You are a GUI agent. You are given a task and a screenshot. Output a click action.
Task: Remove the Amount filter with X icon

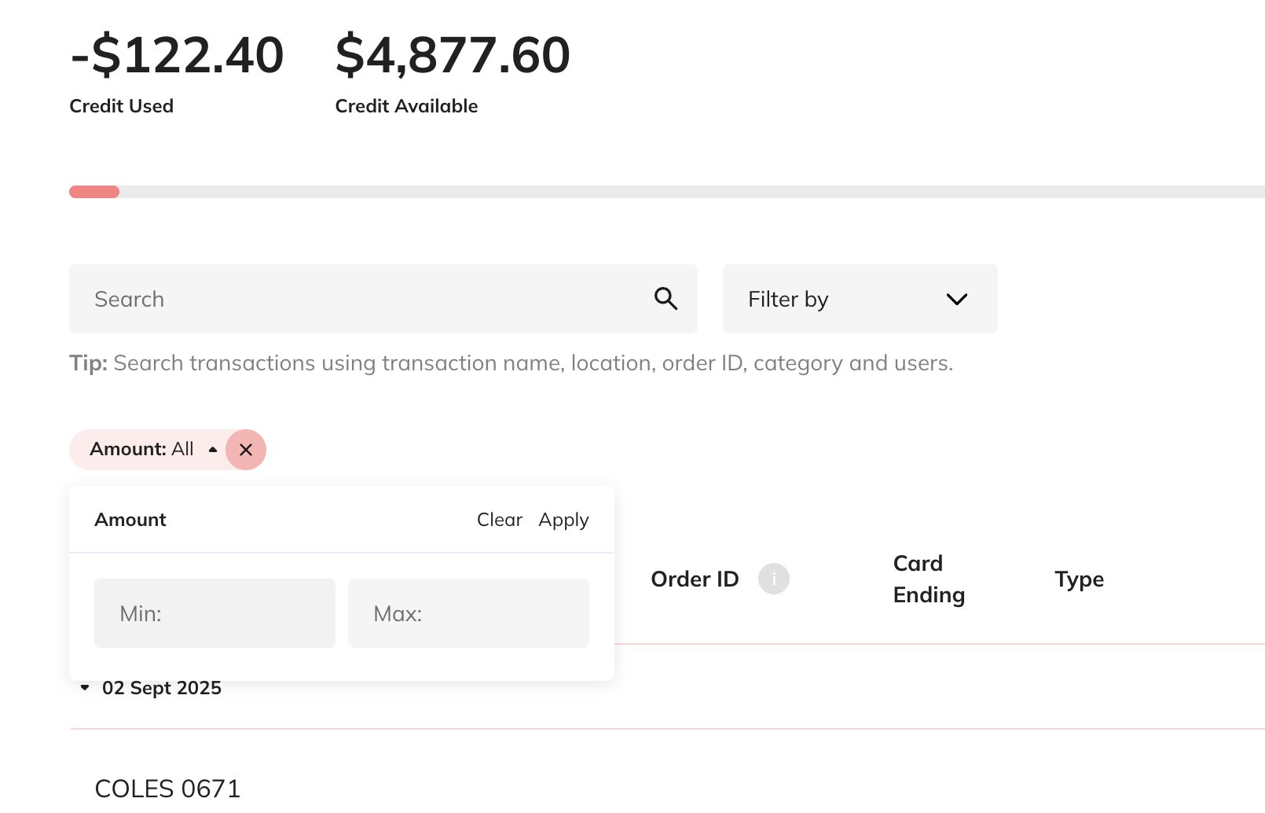pyautogui.click(x=246, y=450)
